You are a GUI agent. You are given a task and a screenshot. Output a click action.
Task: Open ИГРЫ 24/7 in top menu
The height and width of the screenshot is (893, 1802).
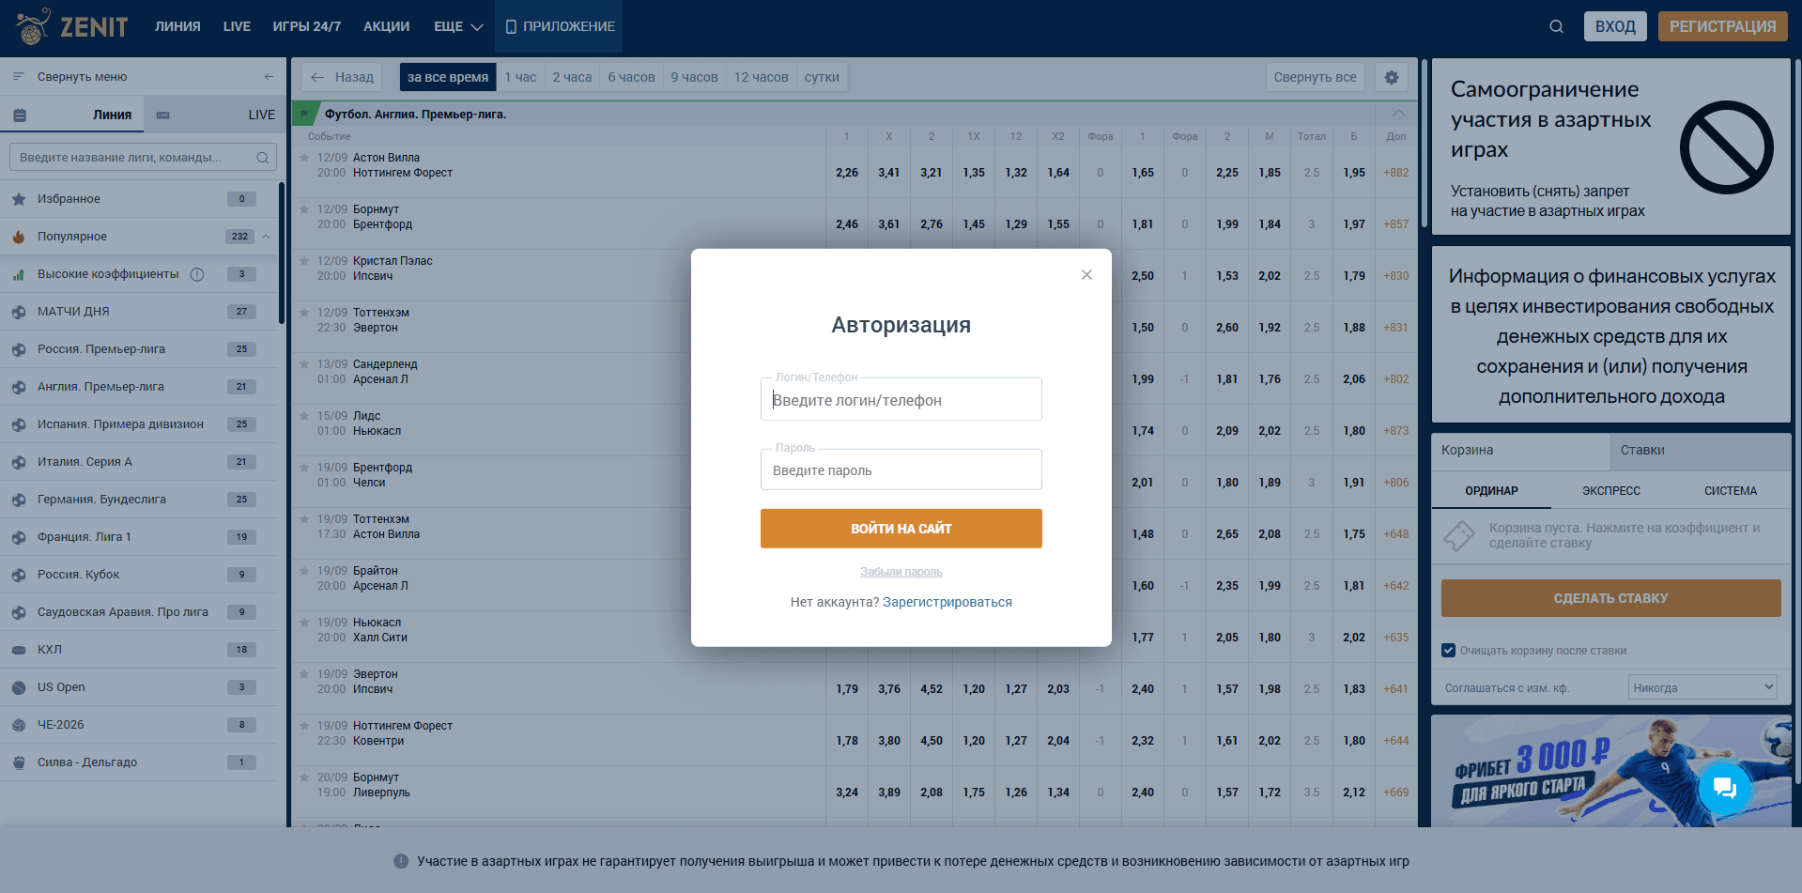pyautogui.click(x=307, y=26)
